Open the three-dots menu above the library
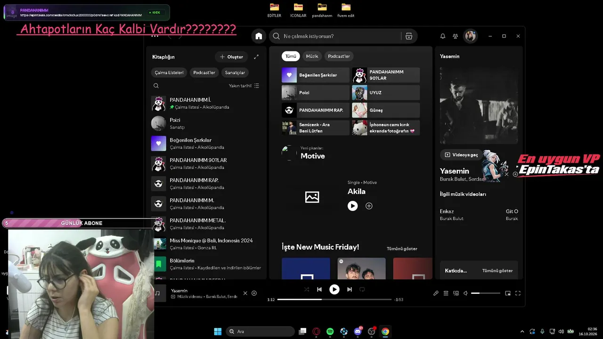This screenshot has height=339, width=603. (x=155, y=36)
